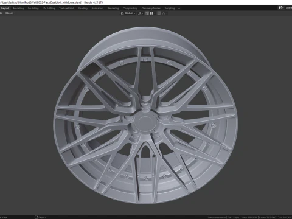Open the Global transform orientation dropdown
Screen dimensions: 292x219
(130, 13)
